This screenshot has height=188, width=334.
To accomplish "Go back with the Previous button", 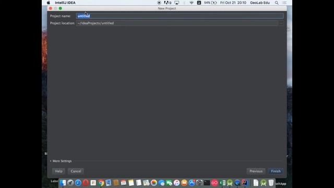I will click(x=256, y=171).
